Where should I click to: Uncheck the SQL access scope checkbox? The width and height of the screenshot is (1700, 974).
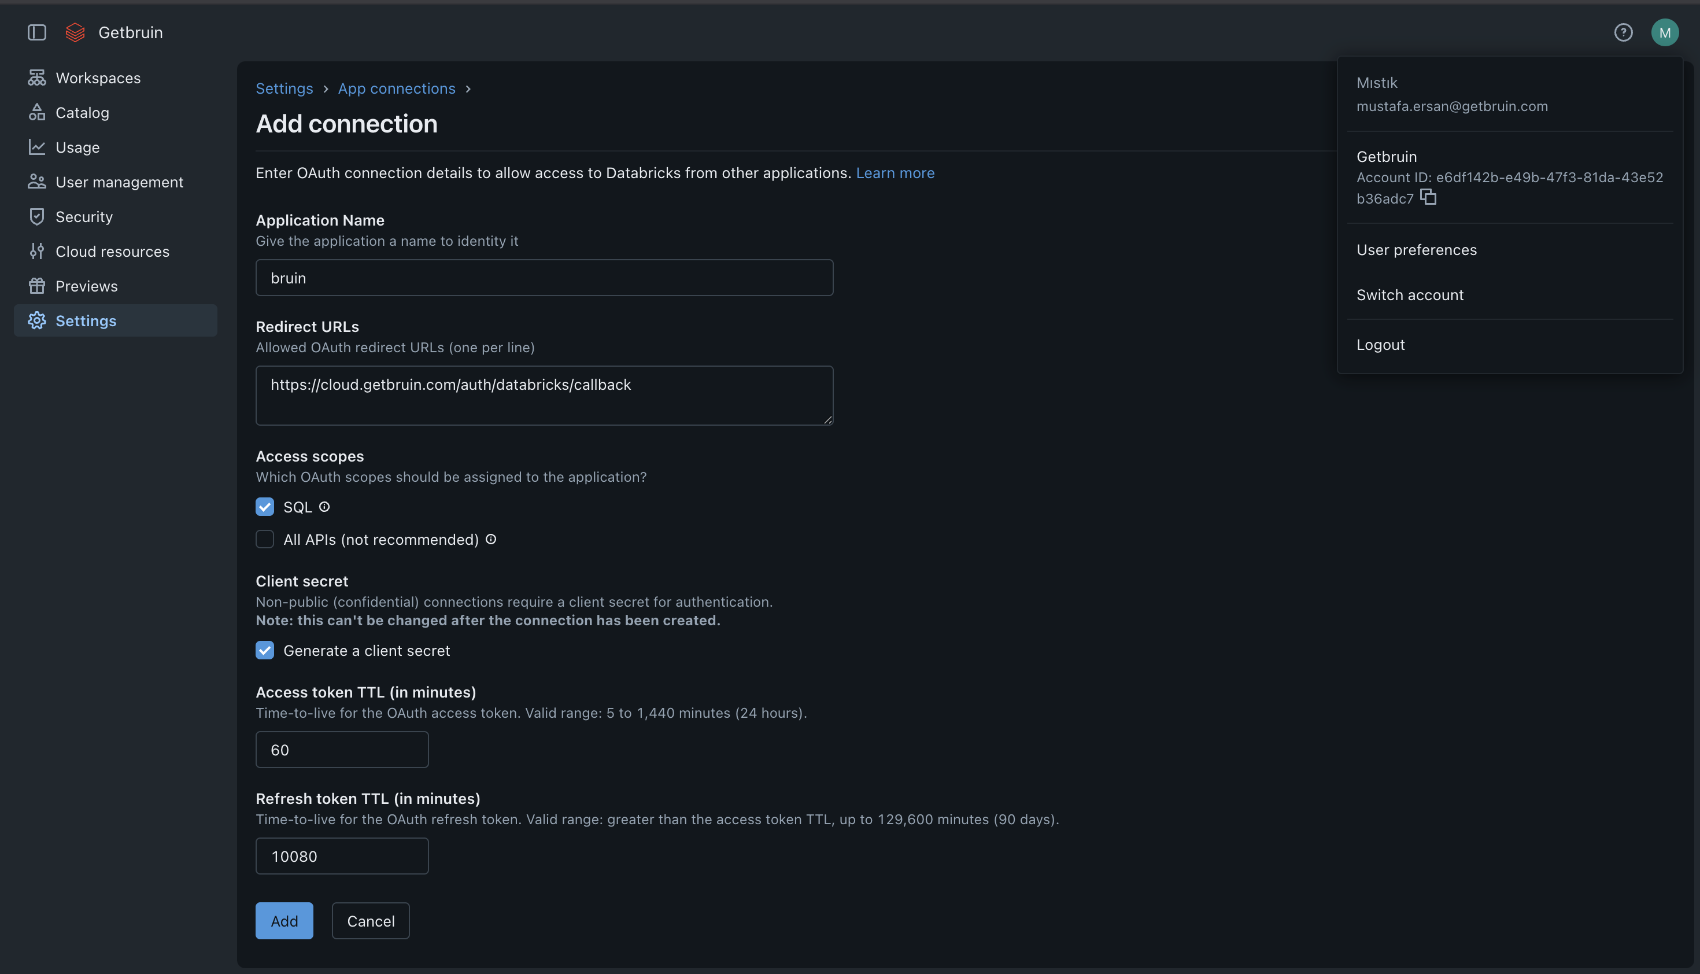pyautogui.click(x=265, y=507)
